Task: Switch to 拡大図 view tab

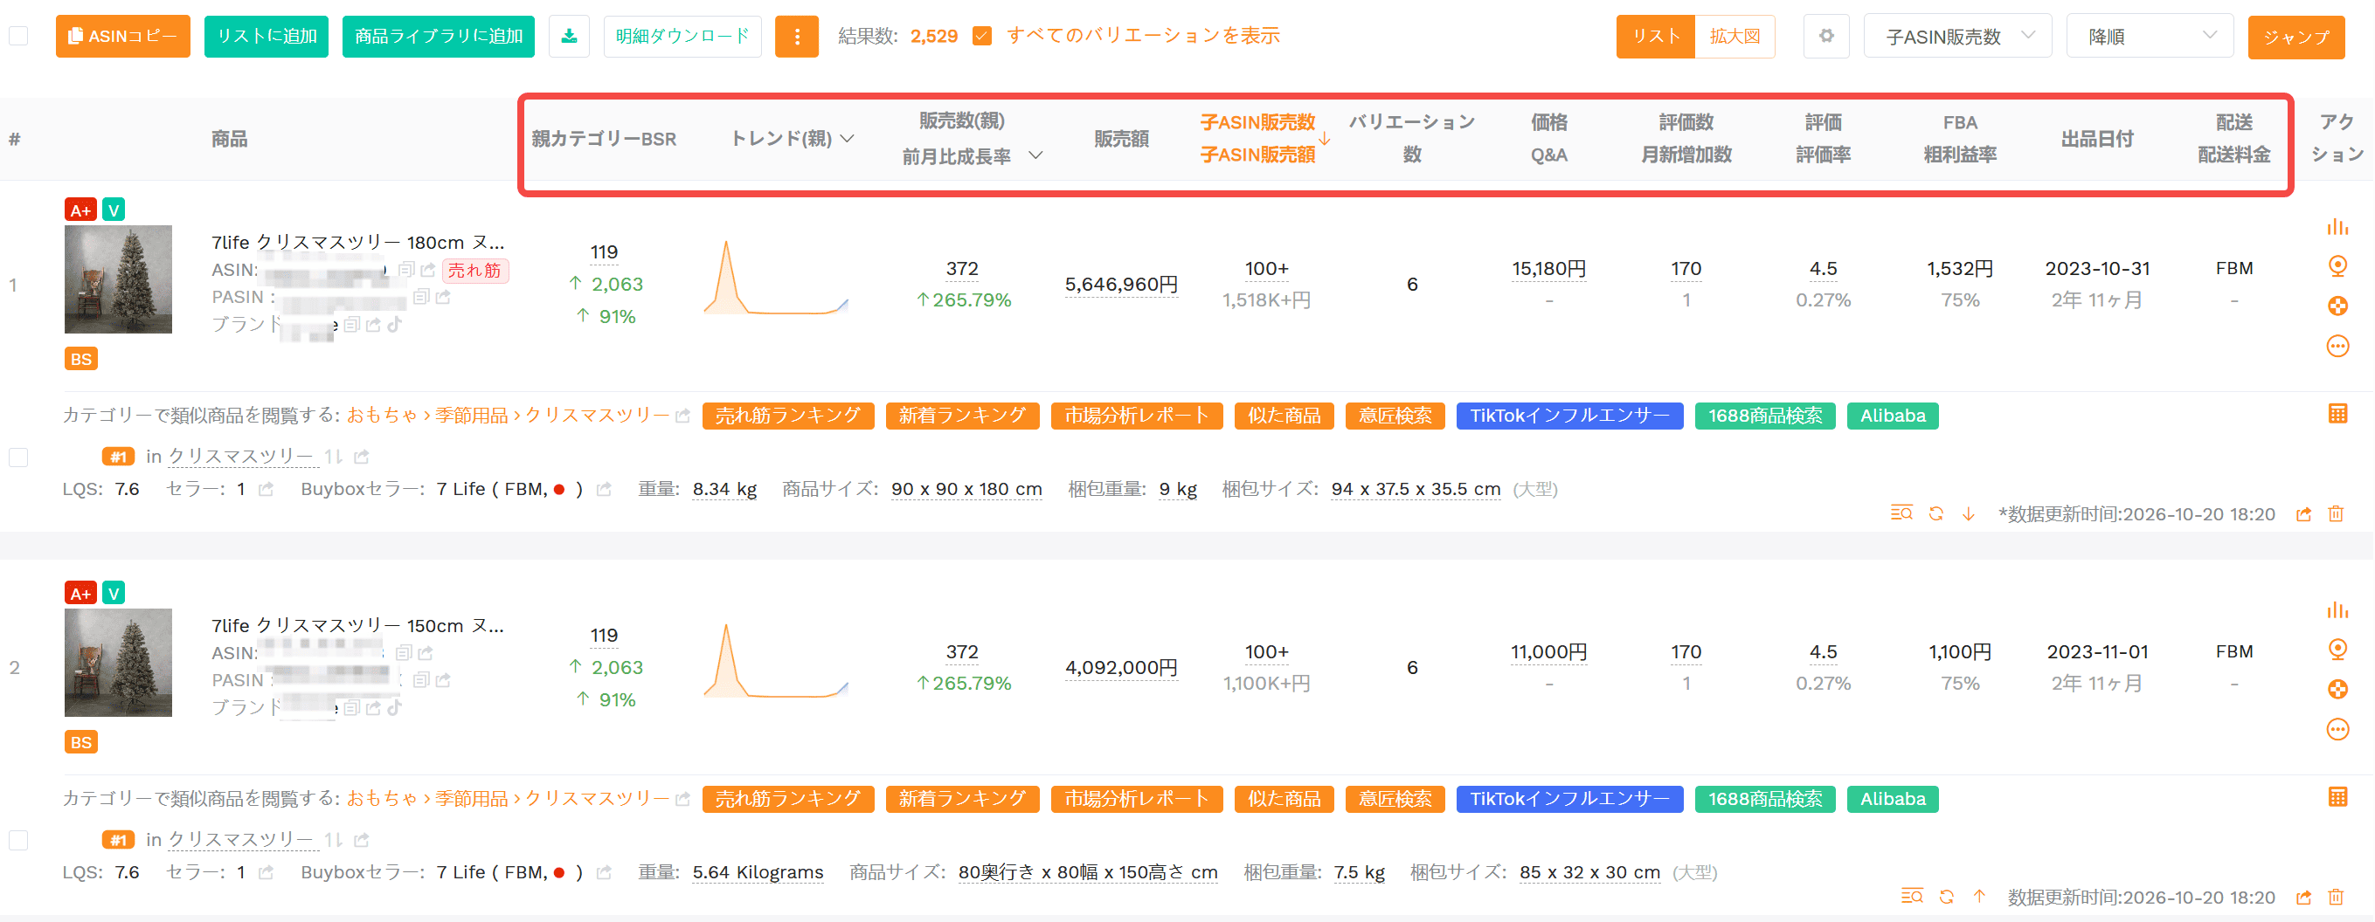Action: point(1735,36)
